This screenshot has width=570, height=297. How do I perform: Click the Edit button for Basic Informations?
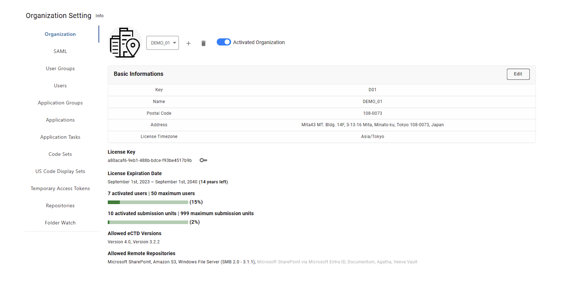[x=518, y=74]
